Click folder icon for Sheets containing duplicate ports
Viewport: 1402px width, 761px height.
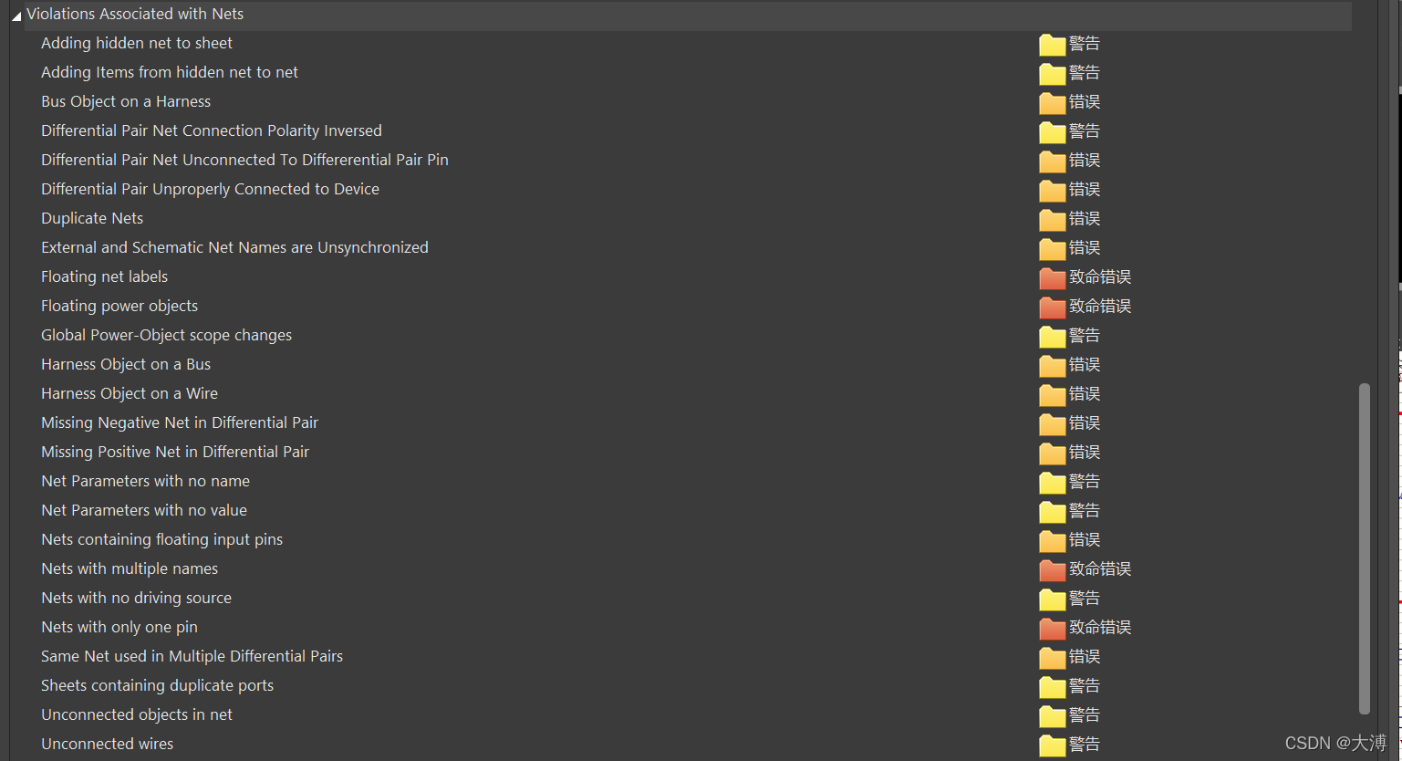click(1052, 686)
